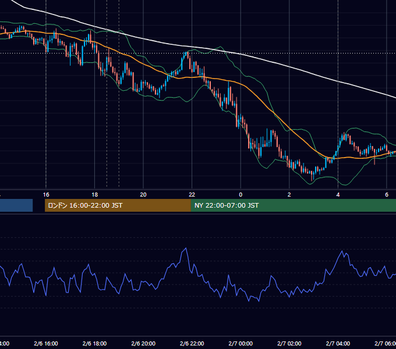This screenshot has height=349, width=396.
Task: Click the '18' hour label on chart axis
Action: [x=95, y=195]
